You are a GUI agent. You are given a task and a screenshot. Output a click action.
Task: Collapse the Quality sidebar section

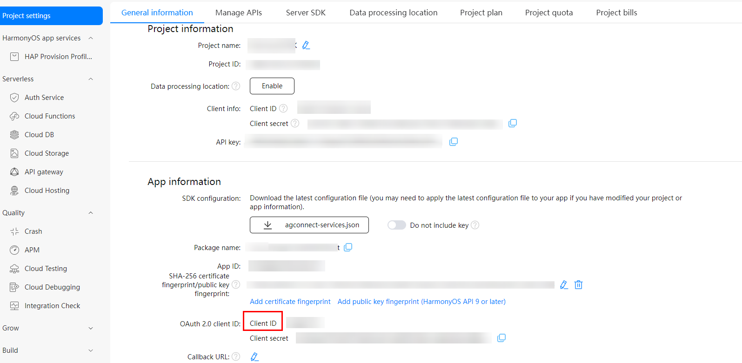(91, 213)
